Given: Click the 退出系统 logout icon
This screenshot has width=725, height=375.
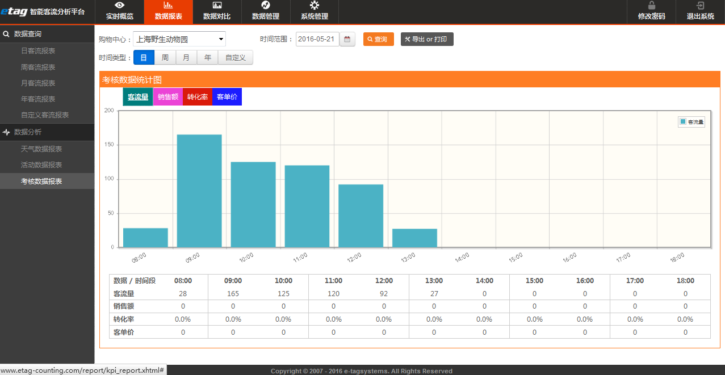Looking at the screenshot, I should pos(701,5).
